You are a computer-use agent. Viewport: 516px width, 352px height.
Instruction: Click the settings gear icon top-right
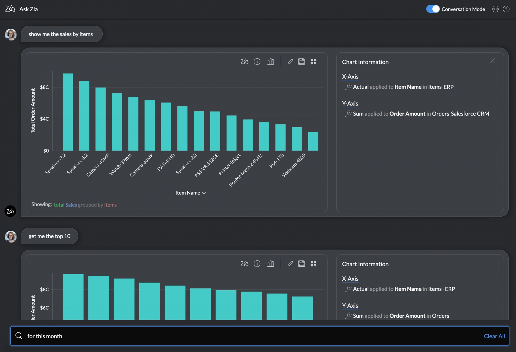point(495,9)
